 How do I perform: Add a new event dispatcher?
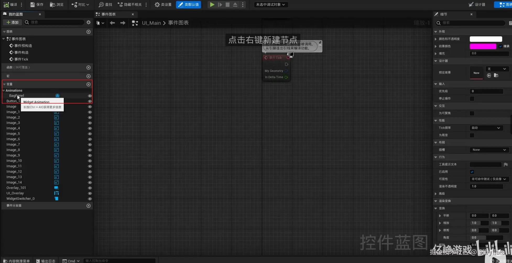pos(89,206)
